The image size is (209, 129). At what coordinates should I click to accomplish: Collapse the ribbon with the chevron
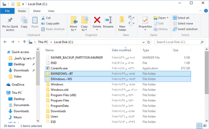[x=200, y=11]
